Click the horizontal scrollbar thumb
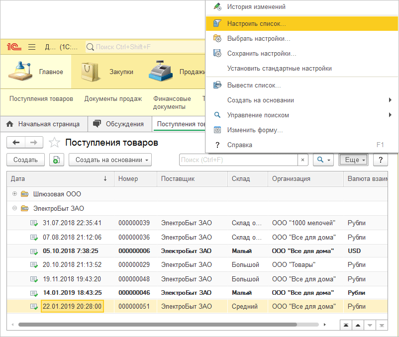Viewport: 399px width, 337px height. point(158,325)
